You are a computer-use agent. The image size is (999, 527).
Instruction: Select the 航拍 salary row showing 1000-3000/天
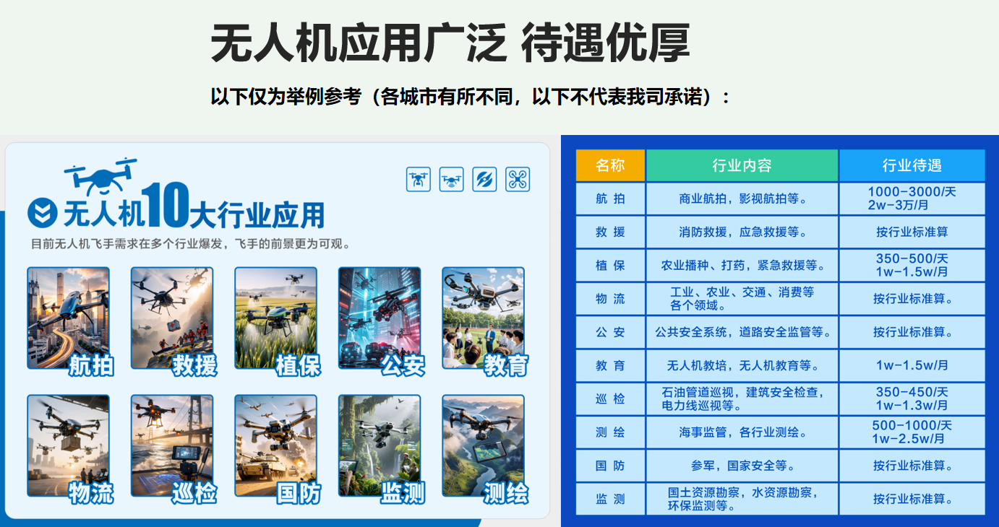pos(912,199)
